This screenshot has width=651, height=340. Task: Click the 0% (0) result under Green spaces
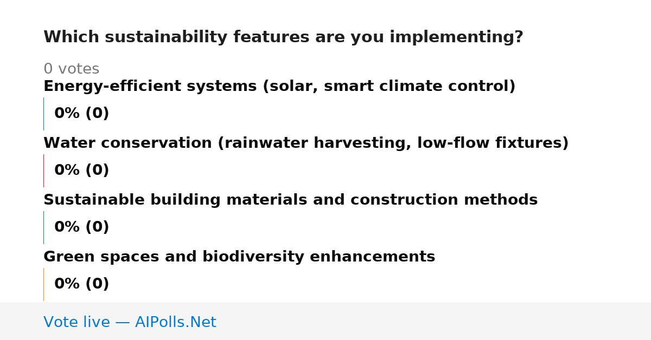pos(81,284)
